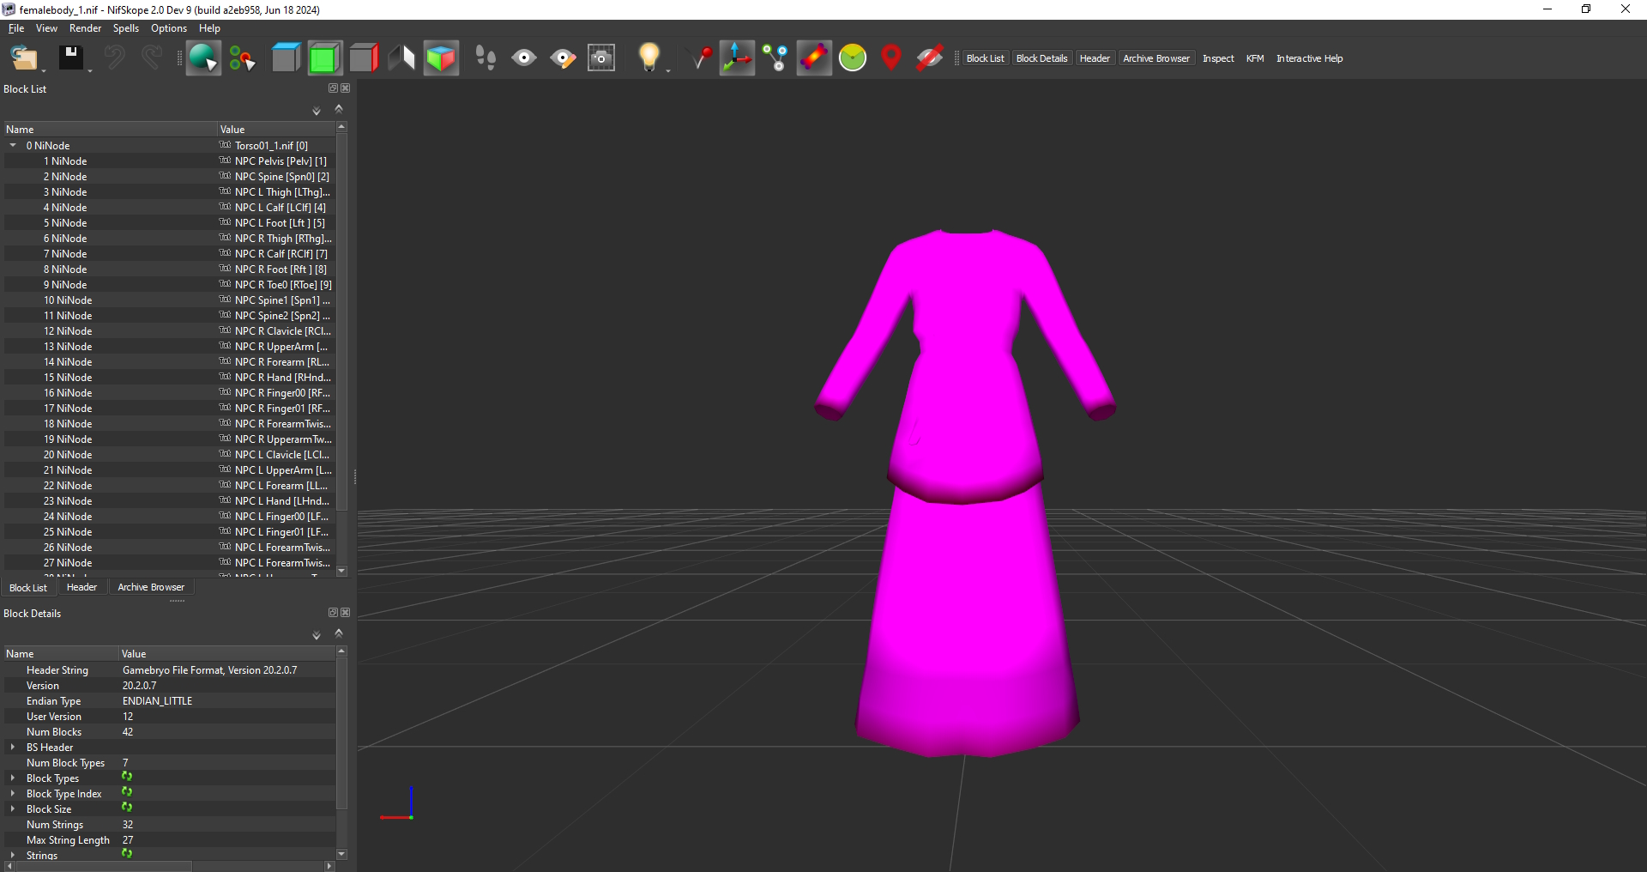
Task: Open the Spells menu
Action: click(125, 28)
